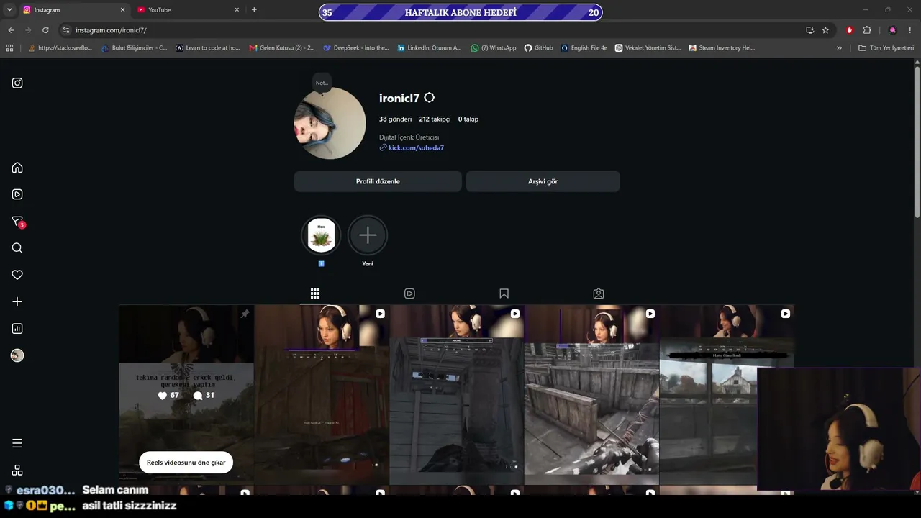Click the Chrome profile avatar
Image resolution: width=921 pixels, height=518 pixels.
coord(893,30)
